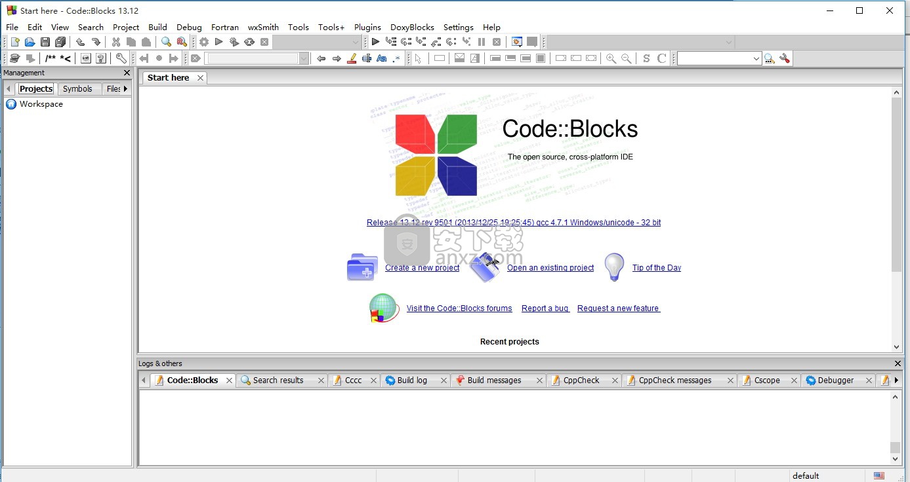910x482 pixels.
Task: Toggle Match case Aa option
Action: click(382, 58)
